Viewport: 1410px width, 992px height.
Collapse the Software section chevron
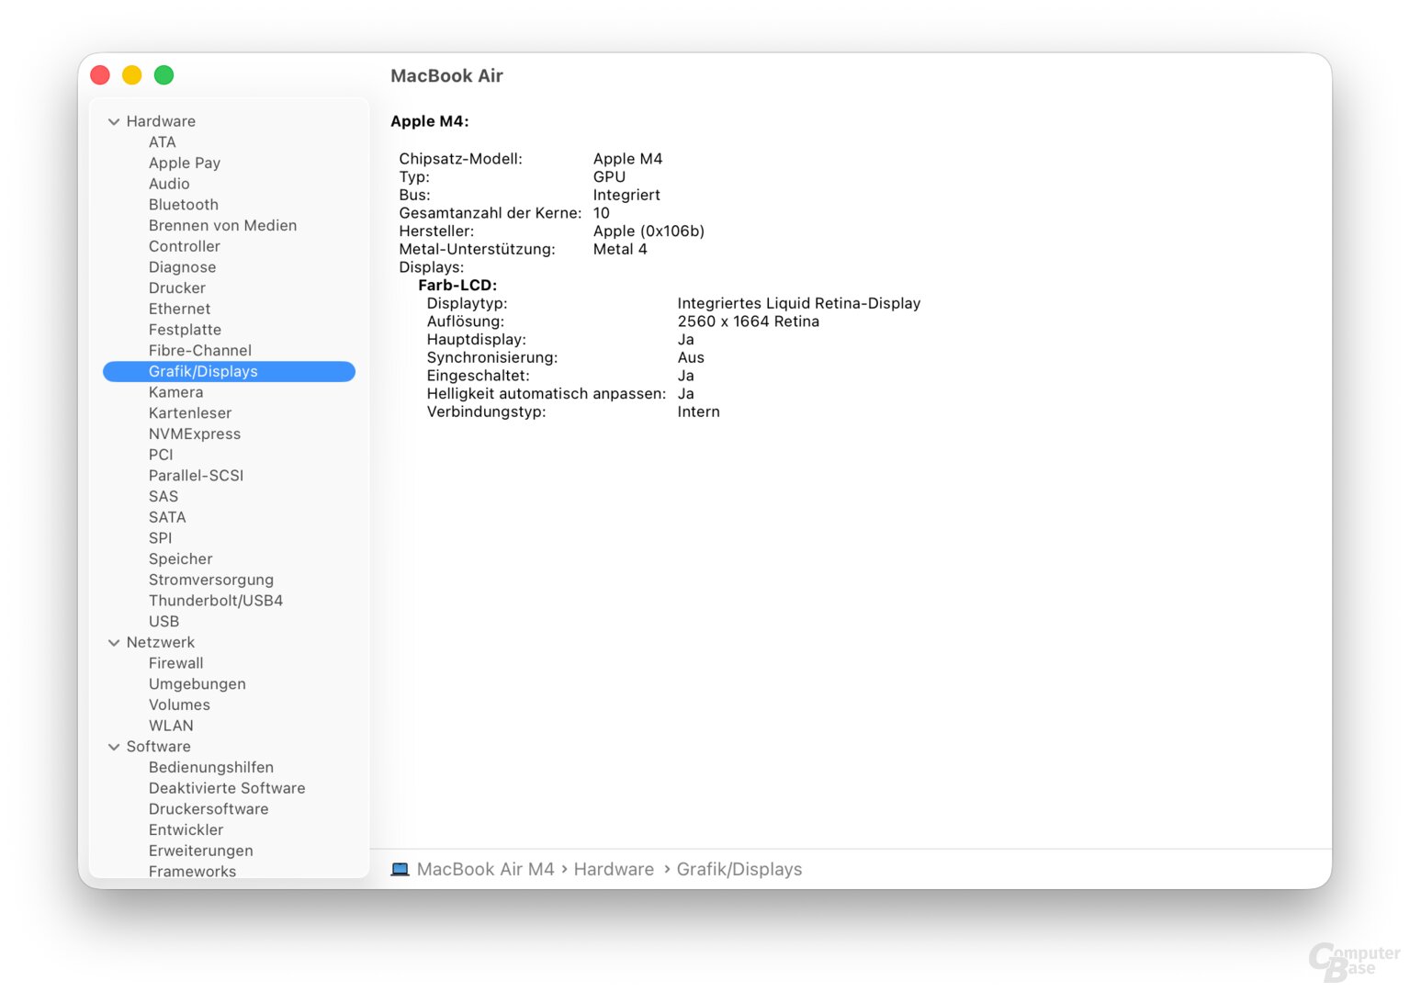point(114,747)
